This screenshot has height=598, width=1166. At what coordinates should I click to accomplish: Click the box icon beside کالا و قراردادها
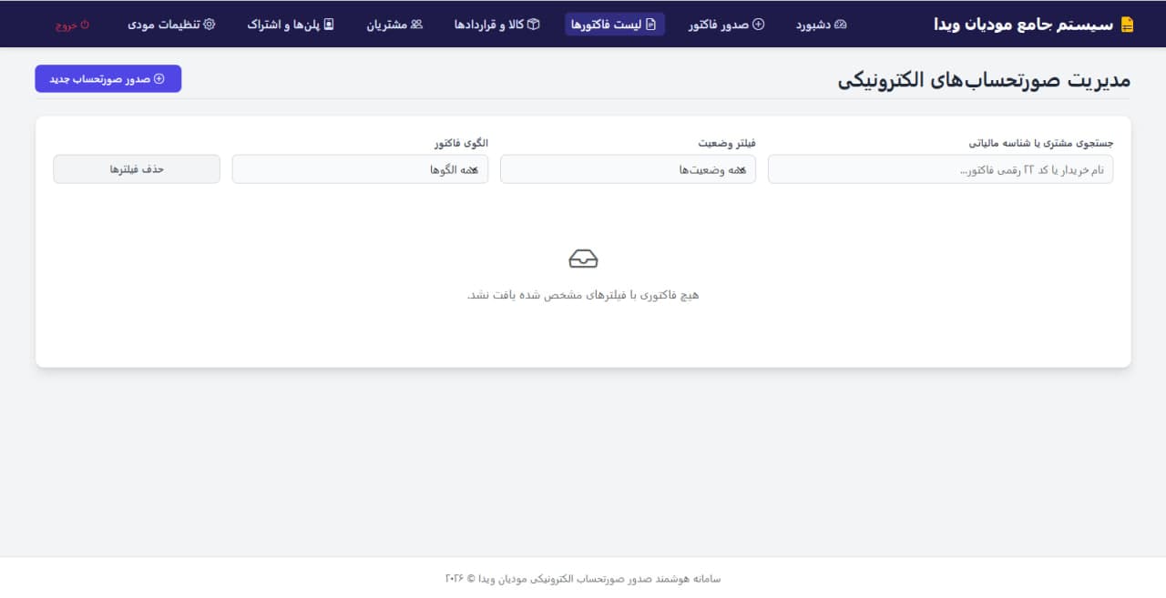coord(534,25)
